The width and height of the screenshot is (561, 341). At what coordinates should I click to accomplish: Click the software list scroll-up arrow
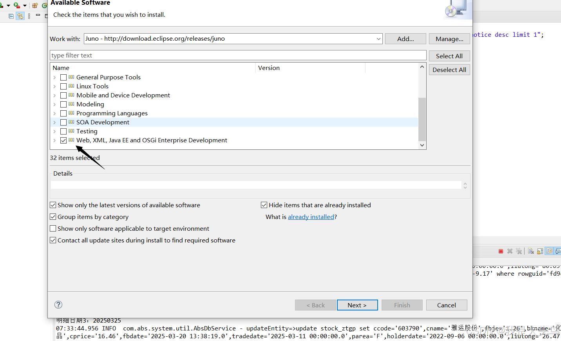[x=422, y=67]
